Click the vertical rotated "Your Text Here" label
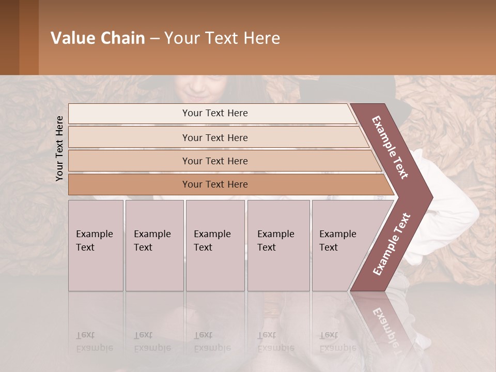Screen dimensions: 496x372 59,148
